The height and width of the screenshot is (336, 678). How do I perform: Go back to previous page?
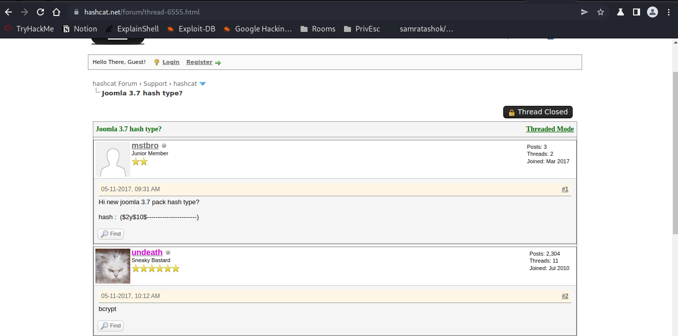click(x=8, y=12)
